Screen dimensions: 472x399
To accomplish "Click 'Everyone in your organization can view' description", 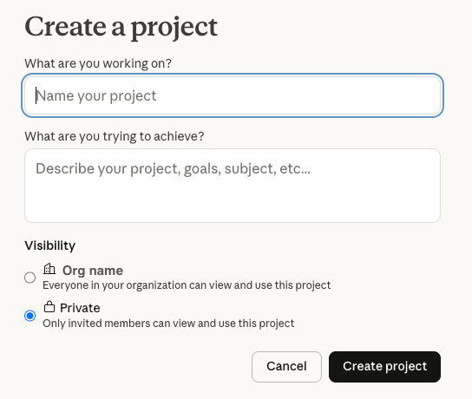I will tap(187, 285).
